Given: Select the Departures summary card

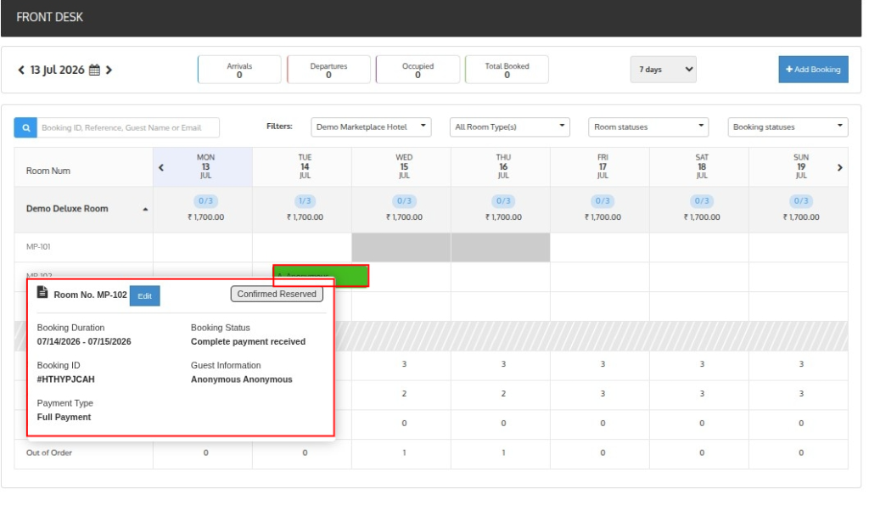Looking at the screenshot, I should [x=328, y=70].
